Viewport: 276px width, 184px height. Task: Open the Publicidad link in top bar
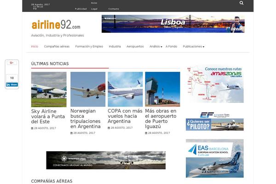81,9
